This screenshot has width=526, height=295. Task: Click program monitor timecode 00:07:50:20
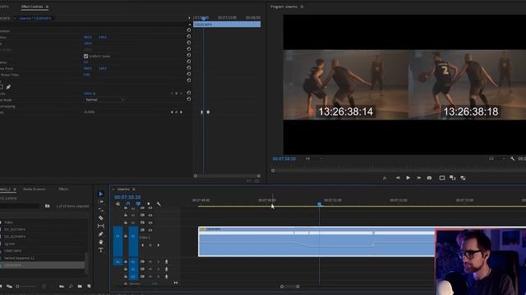(x=284, y=159)
